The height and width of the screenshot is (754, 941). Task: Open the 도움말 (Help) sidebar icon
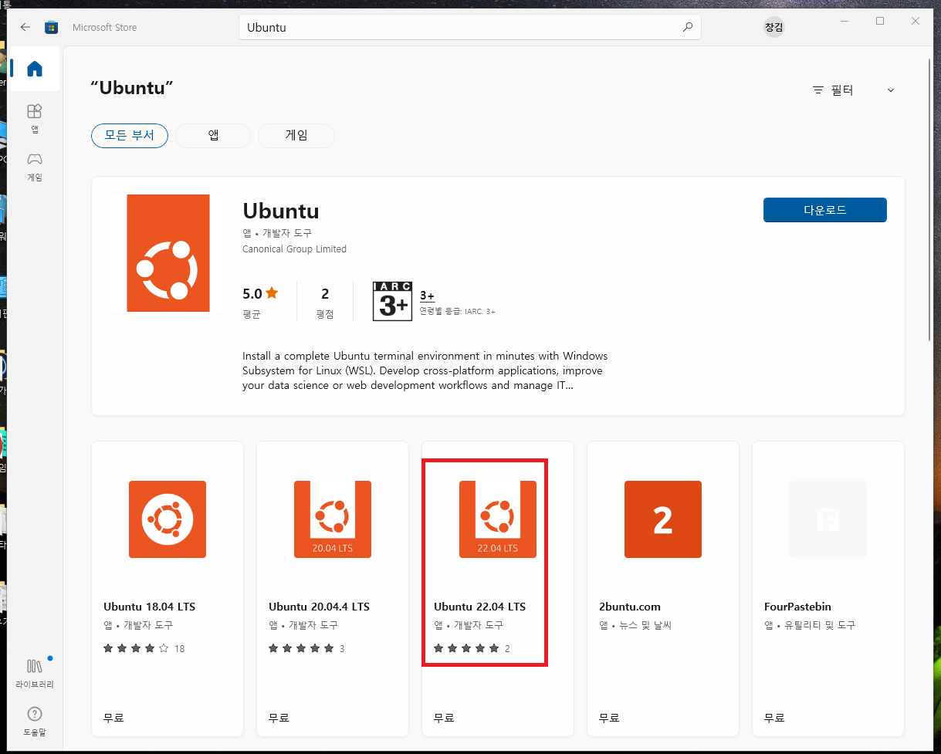[x=35, y=722]
